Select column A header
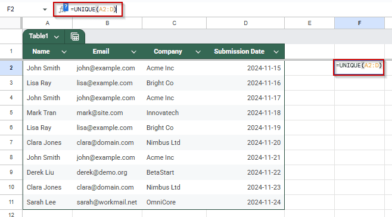 [48, 23]
